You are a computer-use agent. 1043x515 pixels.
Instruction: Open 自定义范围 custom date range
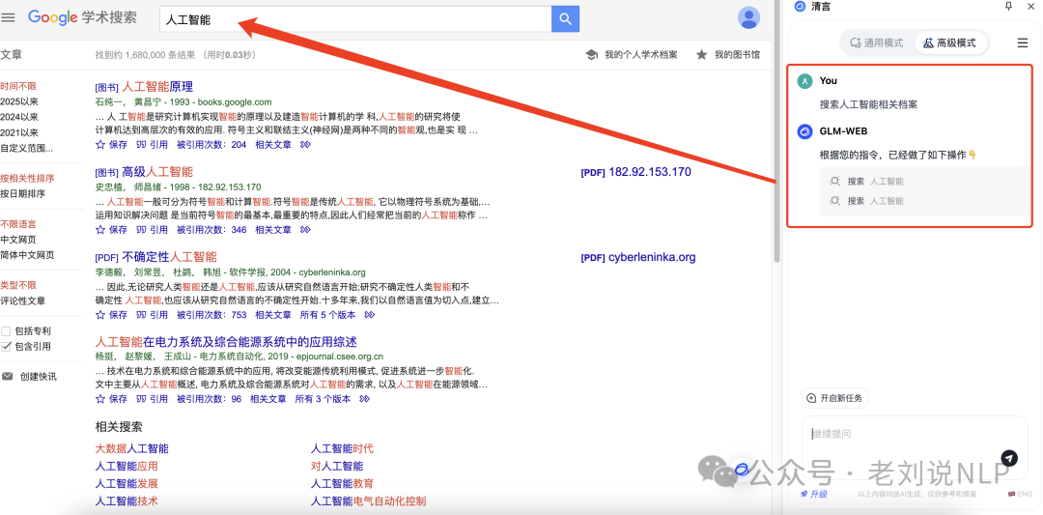click(27, 149)
